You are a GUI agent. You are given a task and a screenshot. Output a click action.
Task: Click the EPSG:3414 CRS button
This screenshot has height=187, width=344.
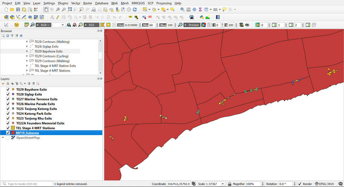point(324,184)
